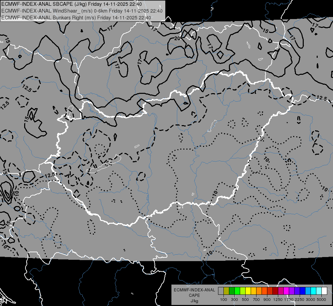Image resolution: width=333 pixels, height=306 pixels.
Task: Click the dark green legend swatch
Action: [232, 291]
